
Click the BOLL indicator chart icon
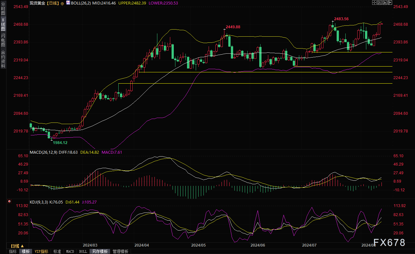(x=68, y=3)
